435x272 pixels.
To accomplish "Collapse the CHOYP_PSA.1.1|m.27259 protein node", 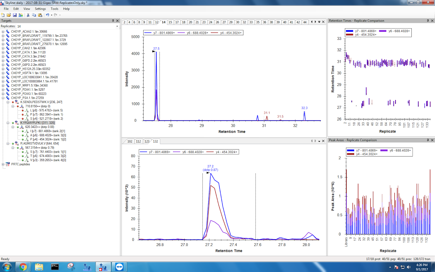I will point(3,98).
